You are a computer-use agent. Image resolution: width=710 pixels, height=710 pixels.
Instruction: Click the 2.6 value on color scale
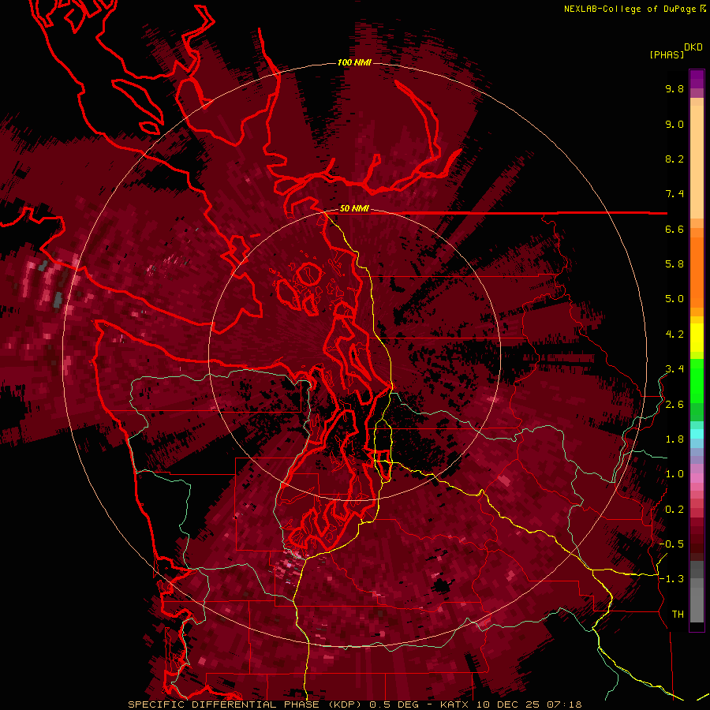pyautogui.click(x=674, y=405)
